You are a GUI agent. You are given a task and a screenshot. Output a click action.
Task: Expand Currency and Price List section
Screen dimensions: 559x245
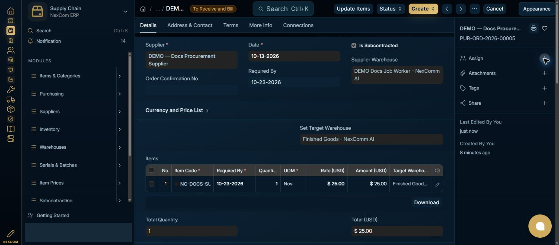tap(177, 110)
